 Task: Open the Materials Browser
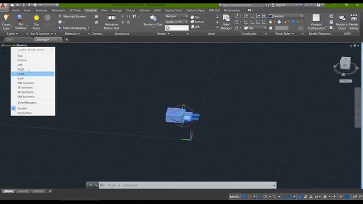pos(72,16)
